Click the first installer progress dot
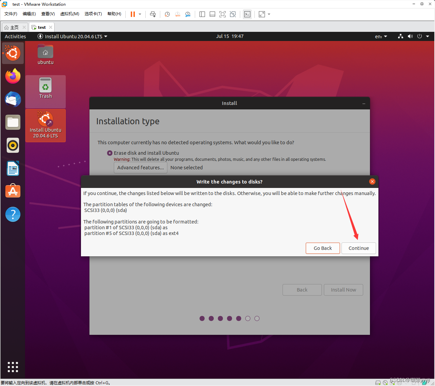The image size is (435, 386). pos(202,318)
